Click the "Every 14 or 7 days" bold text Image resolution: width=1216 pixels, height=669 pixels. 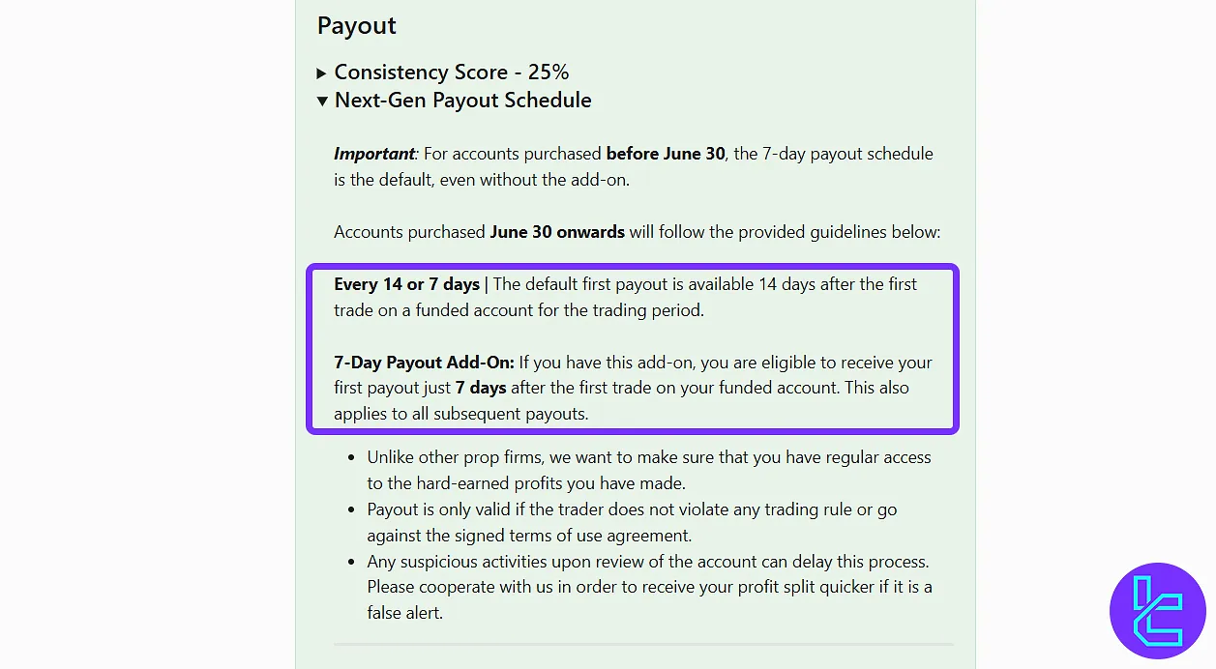tap(406, 284)
